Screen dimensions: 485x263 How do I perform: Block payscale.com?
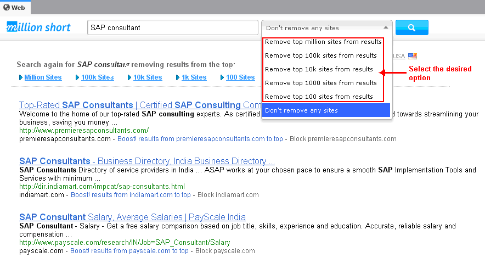click(225, 251)
